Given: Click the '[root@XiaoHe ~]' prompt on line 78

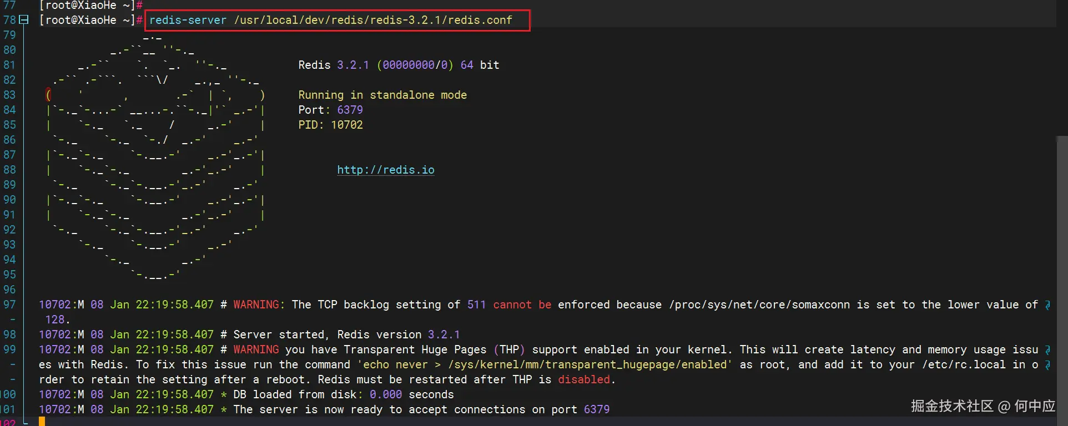Looking at the screenshot, I should pyautogui.click(x=87, y=21).
